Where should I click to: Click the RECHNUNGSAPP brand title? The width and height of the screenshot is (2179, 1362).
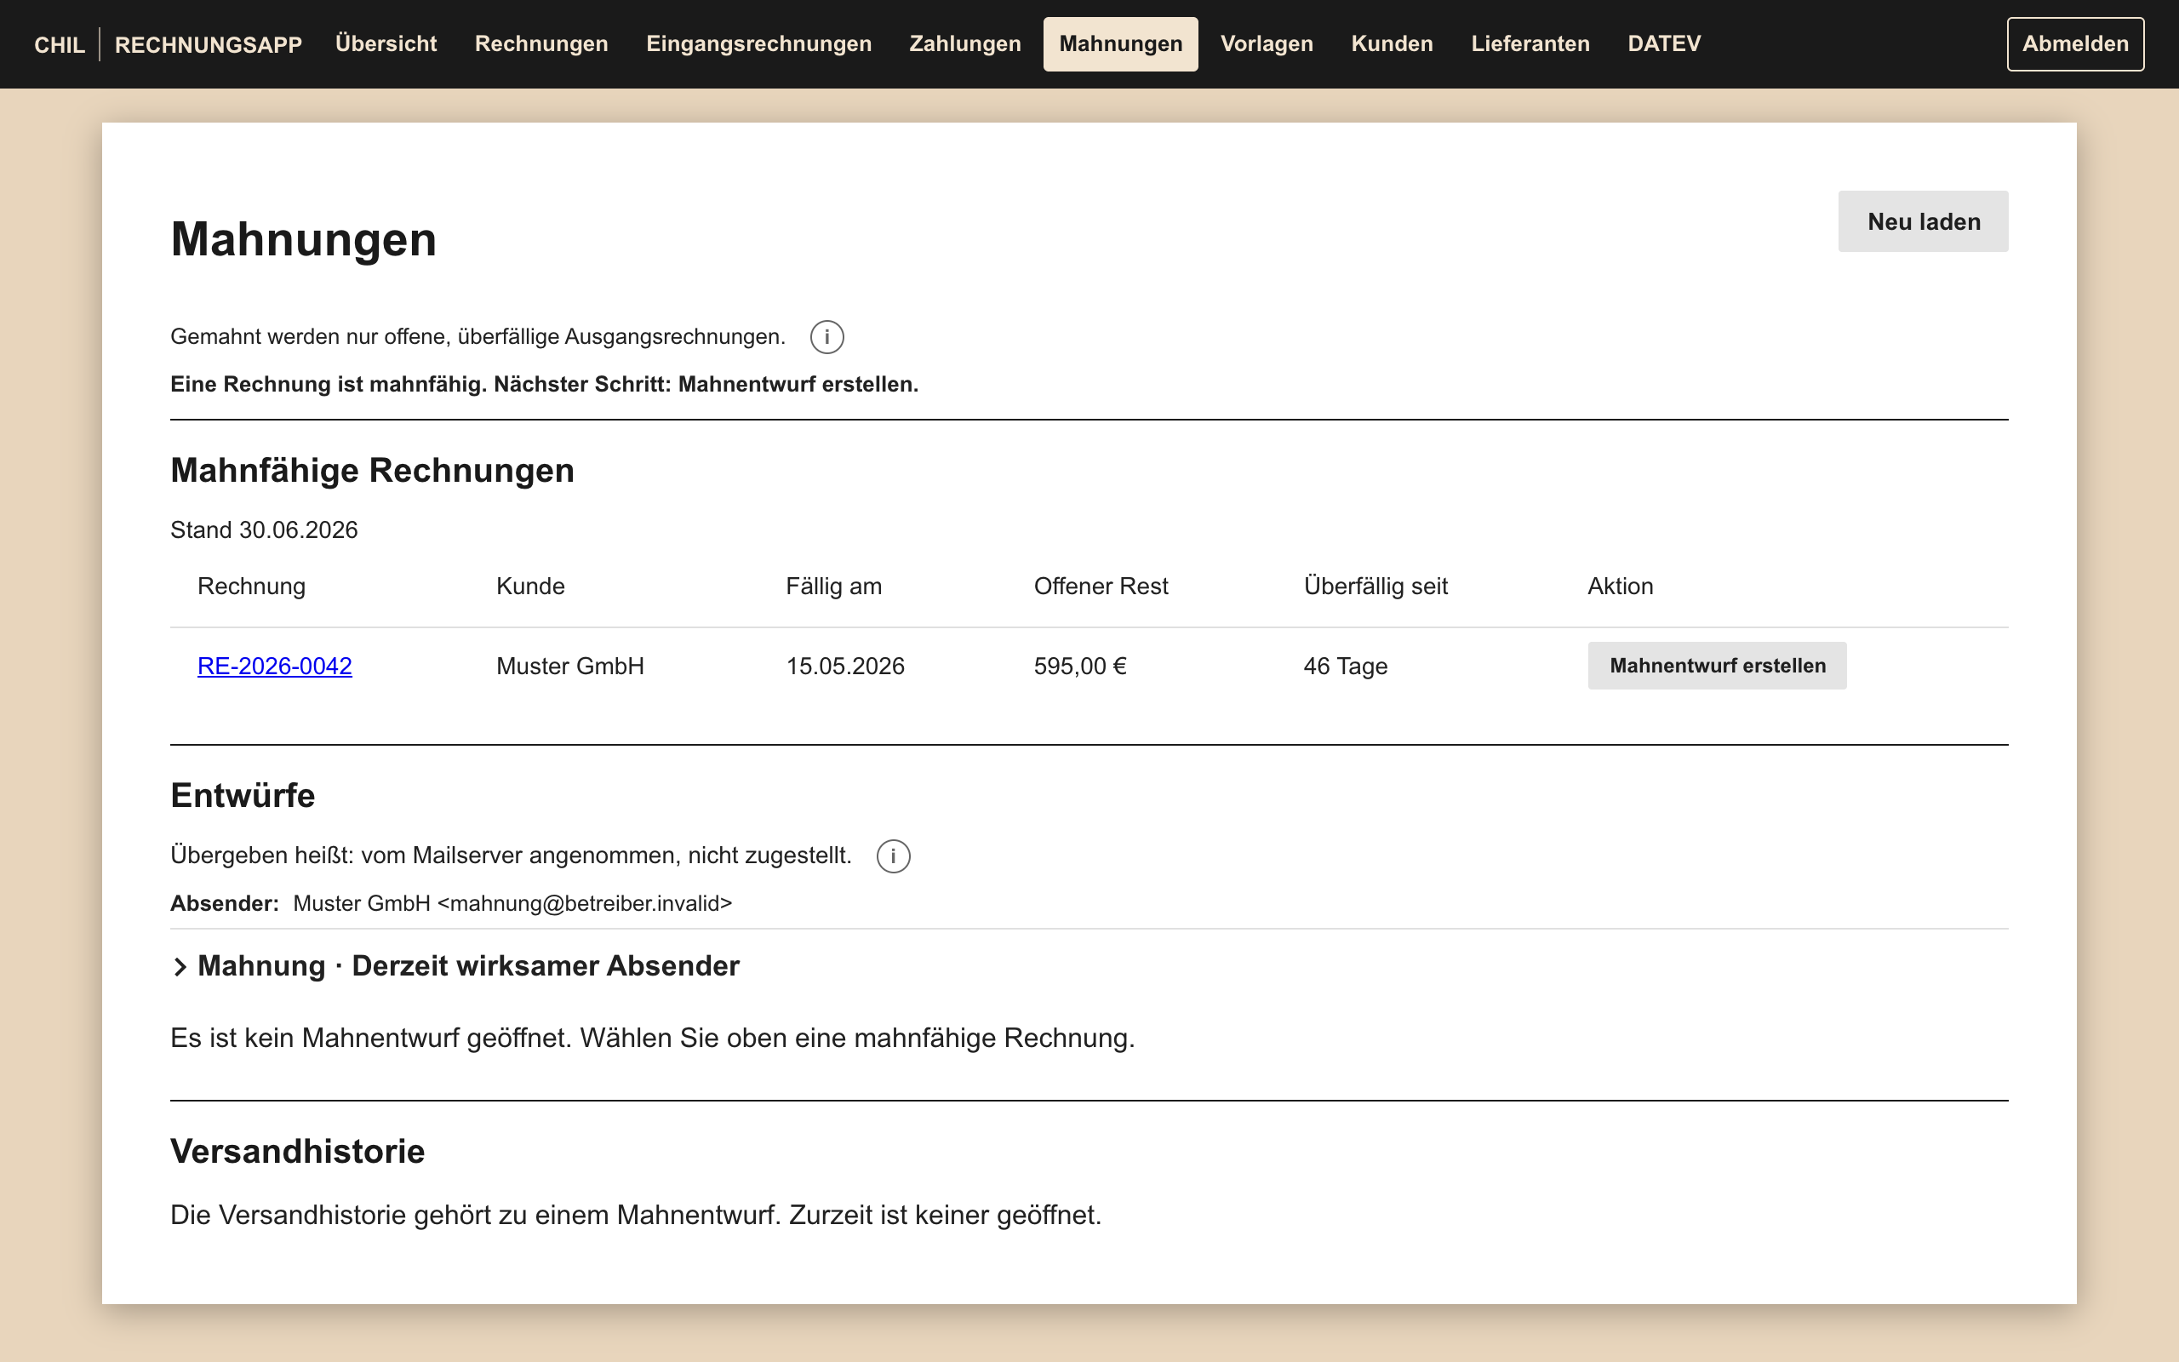[208, 44]
